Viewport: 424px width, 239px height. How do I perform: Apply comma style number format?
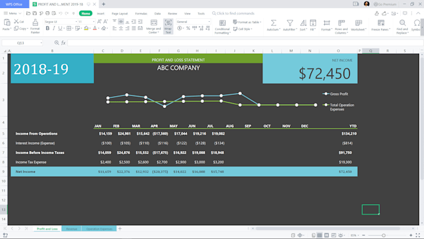tap(195, 29)
